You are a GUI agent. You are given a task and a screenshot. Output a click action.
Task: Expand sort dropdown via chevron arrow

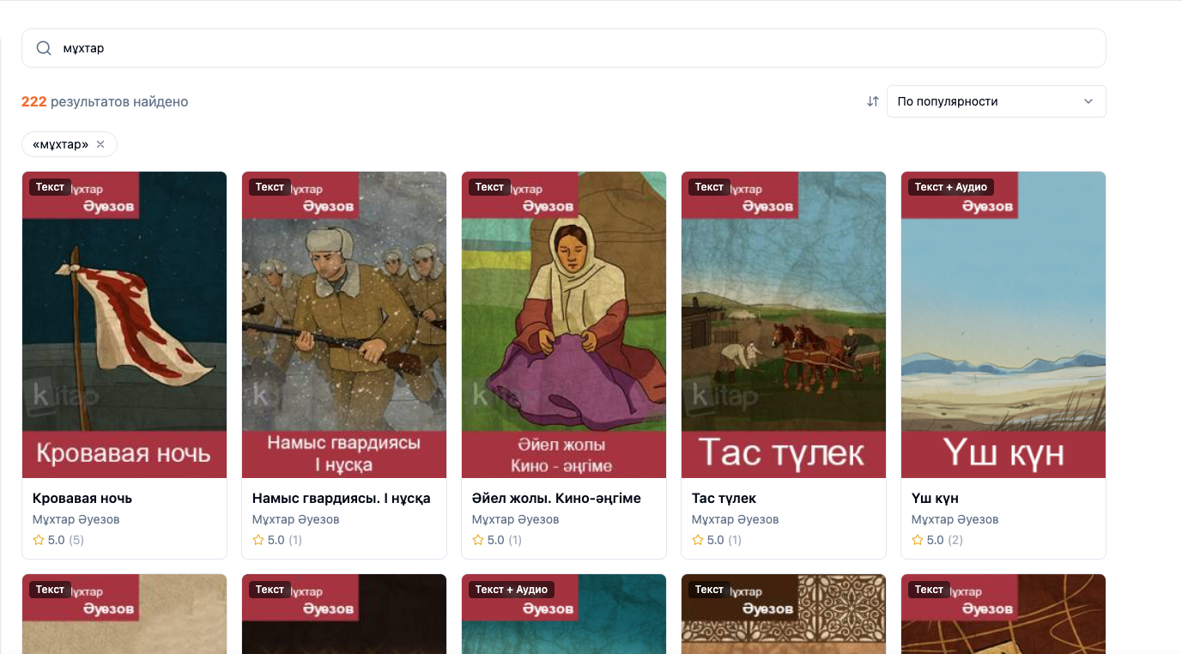1088,101
